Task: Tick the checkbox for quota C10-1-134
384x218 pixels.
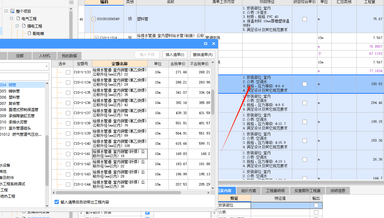Action: pos(68,83)
